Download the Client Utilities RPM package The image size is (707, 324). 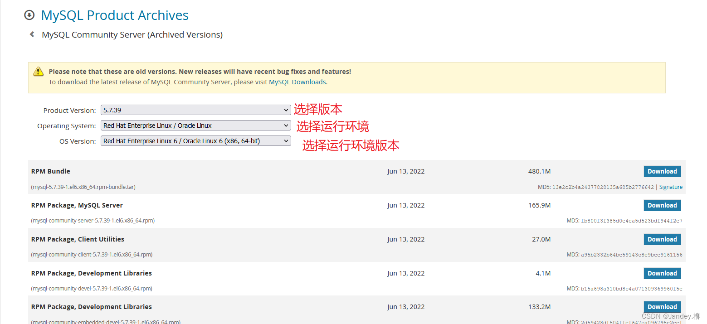tap(662, 239)
